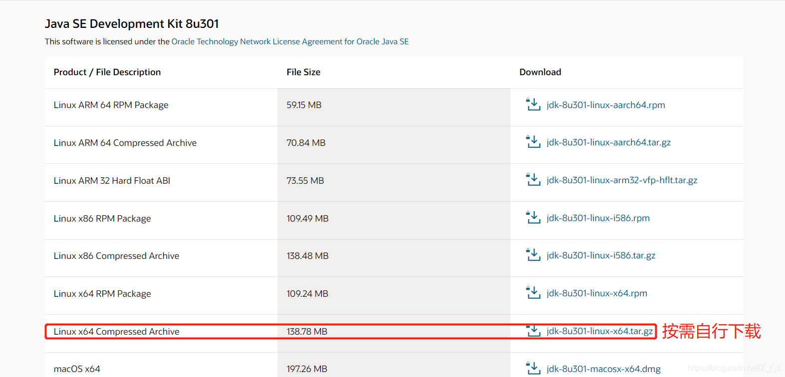The image size is (785, 377).
Task: Select Linux ARM 32 Hard Float ABI text
Action: coord(112,181)
